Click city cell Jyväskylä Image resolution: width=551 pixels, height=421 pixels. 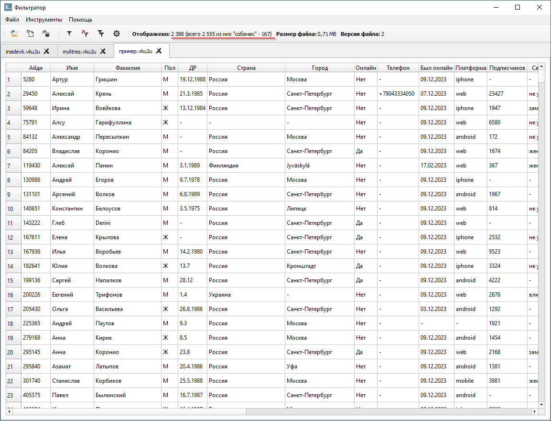[320, 166]
